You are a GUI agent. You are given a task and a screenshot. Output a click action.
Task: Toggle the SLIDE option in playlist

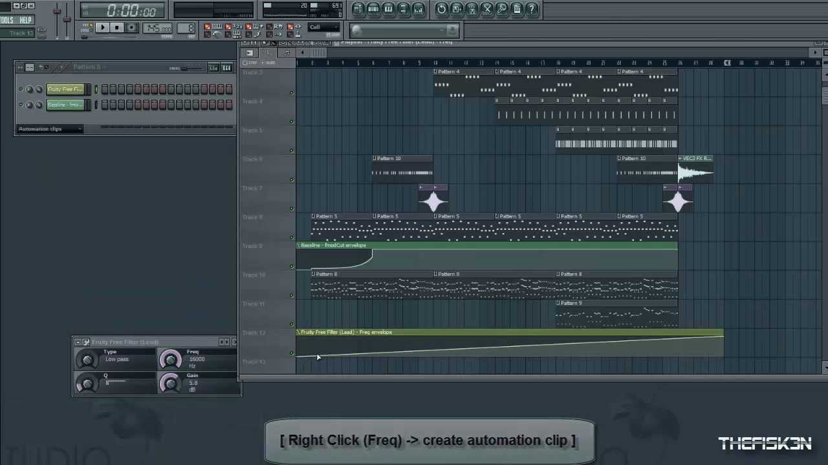tap(269, 63)
